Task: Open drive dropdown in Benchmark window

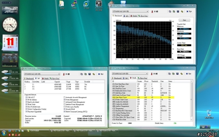Action: pyautogui.click(x=147, y=11)
